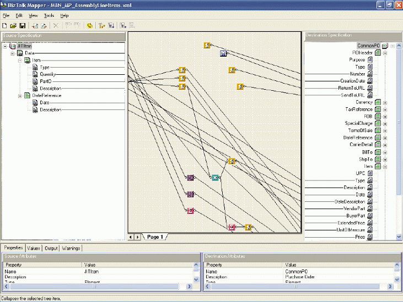Select VendorPart in the destination tree
Viewport: 403px width, 302px height.
click(354, 208)
